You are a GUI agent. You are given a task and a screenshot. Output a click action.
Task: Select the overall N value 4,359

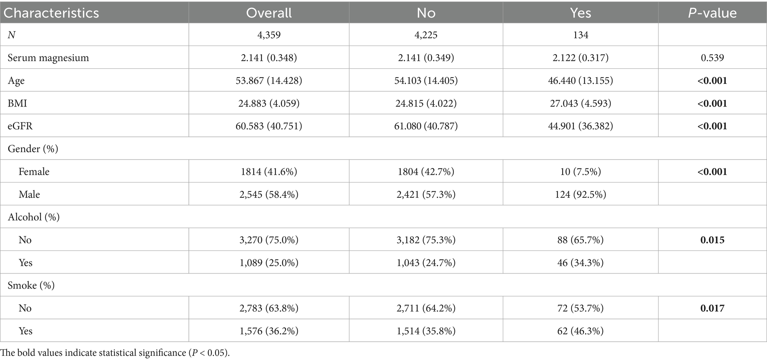(x=269, y=35)
